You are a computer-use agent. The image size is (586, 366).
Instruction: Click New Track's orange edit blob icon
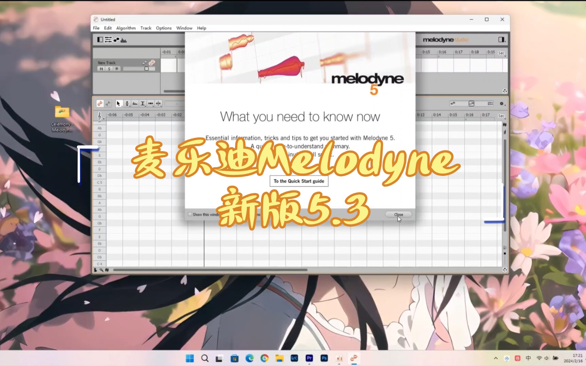152,62
